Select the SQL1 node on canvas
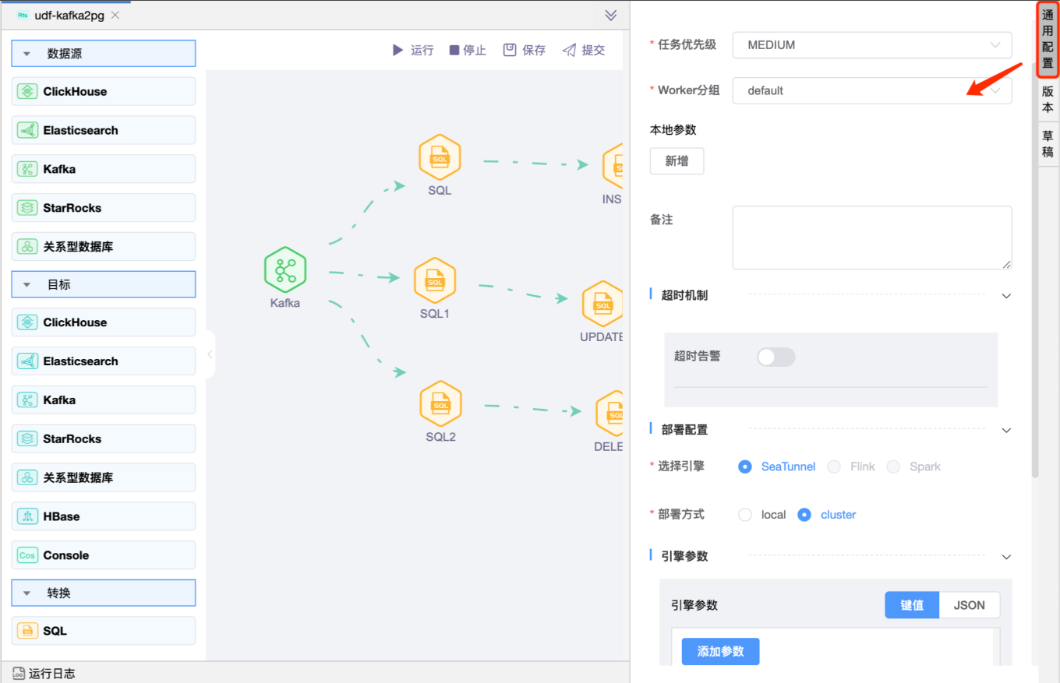Viewport: 1060px width, 683px height. [x=434, y=281]
